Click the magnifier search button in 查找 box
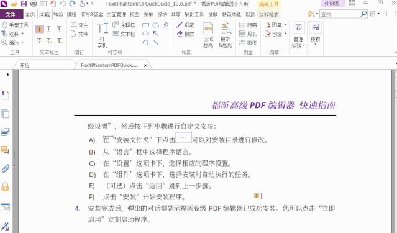The image size is (397, 233). (363, 14)
